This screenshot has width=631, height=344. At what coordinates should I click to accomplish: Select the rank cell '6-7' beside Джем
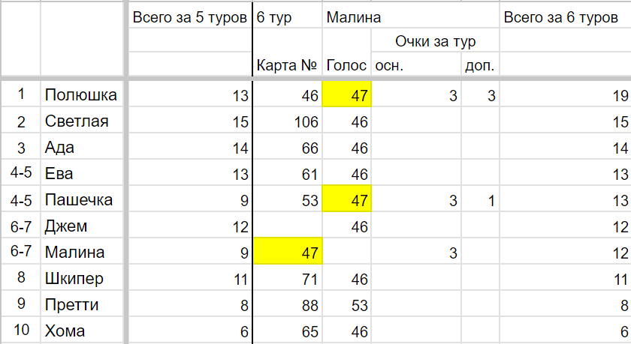[20, 225]
